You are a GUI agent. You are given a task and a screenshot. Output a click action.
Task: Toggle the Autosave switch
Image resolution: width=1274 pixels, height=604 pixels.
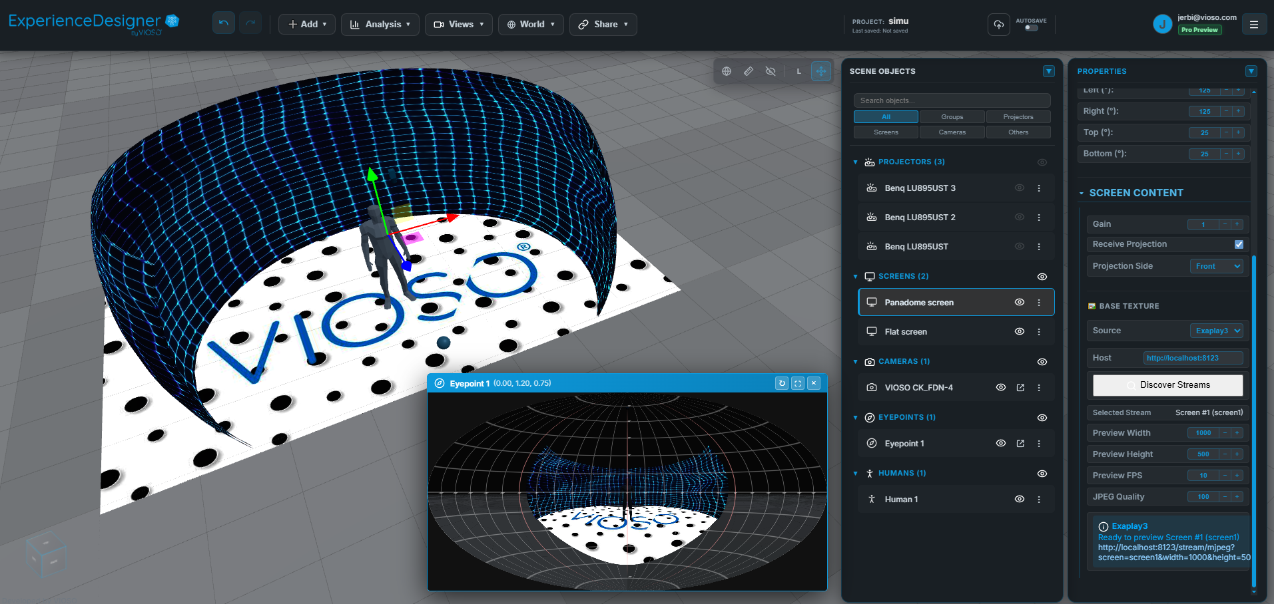point(1031,28)
